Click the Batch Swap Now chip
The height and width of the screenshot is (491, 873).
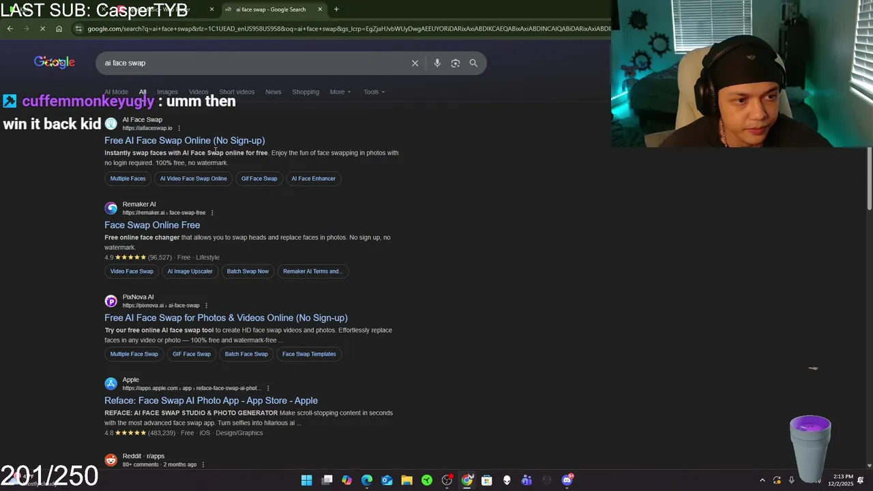pos(248,271)
